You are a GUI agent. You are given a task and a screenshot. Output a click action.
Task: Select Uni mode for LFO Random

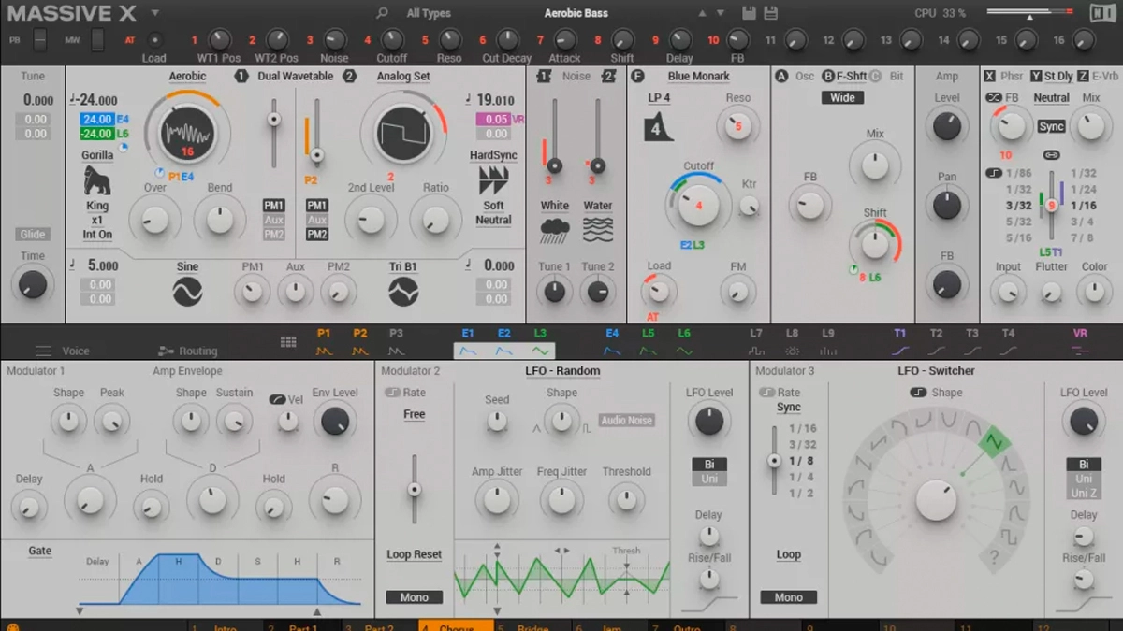708,479
